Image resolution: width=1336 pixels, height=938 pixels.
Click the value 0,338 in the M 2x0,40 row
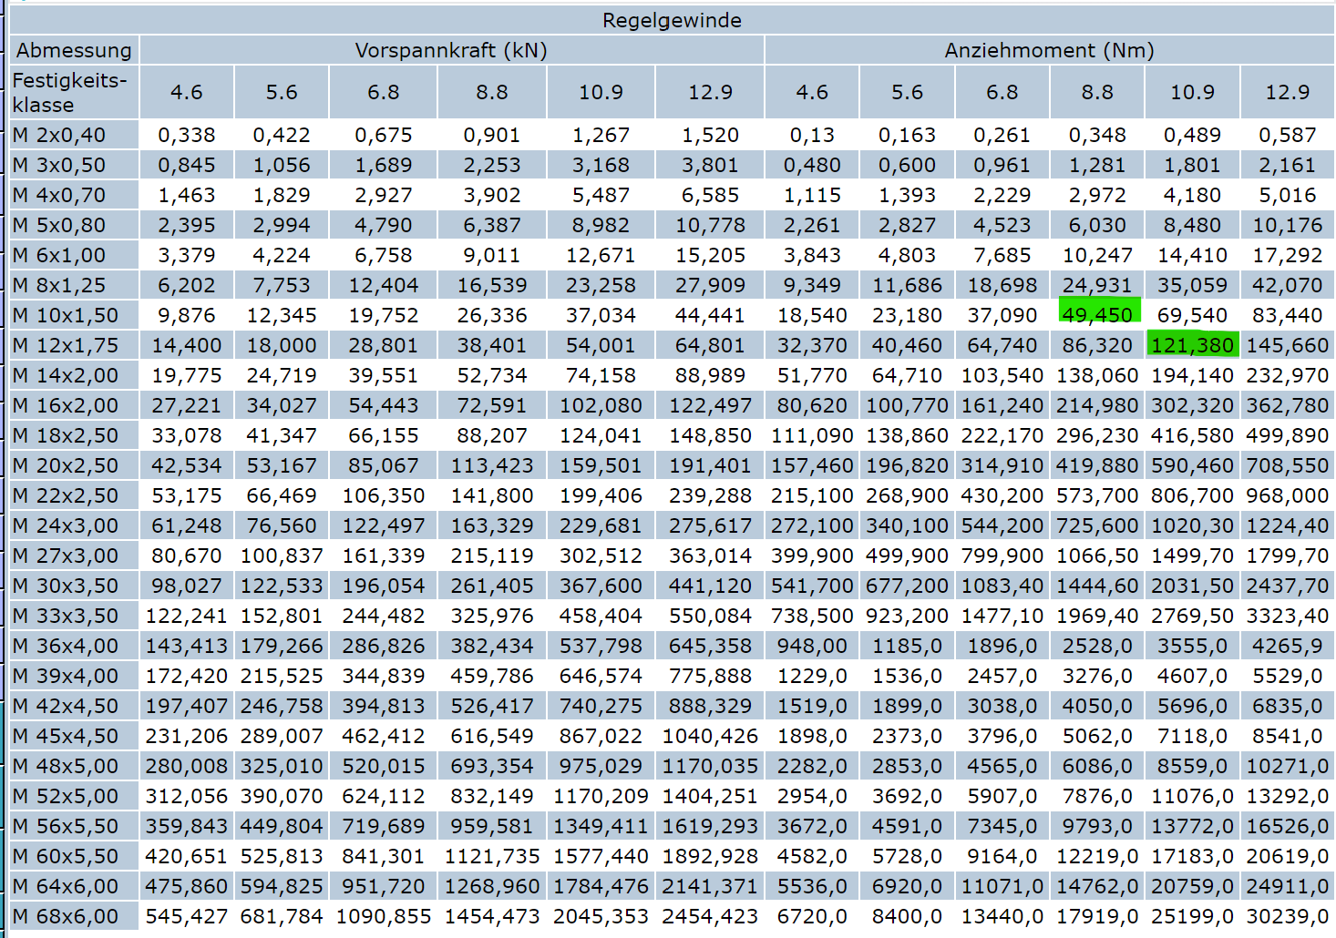[187, 135]
